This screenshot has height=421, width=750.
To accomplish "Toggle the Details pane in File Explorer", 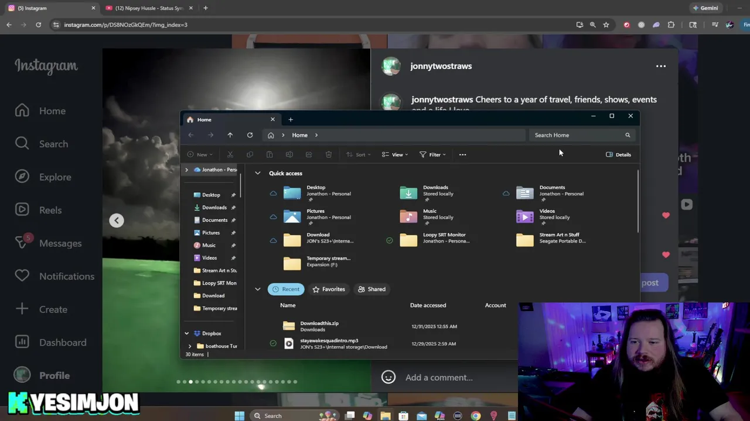I will (x=618, y=154).
